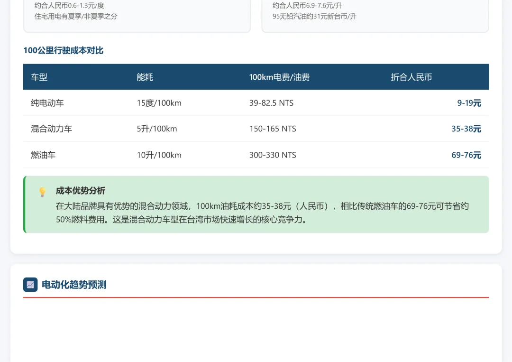
Task: Click the 100km电费/油费 column header
Action: point(280,77)
